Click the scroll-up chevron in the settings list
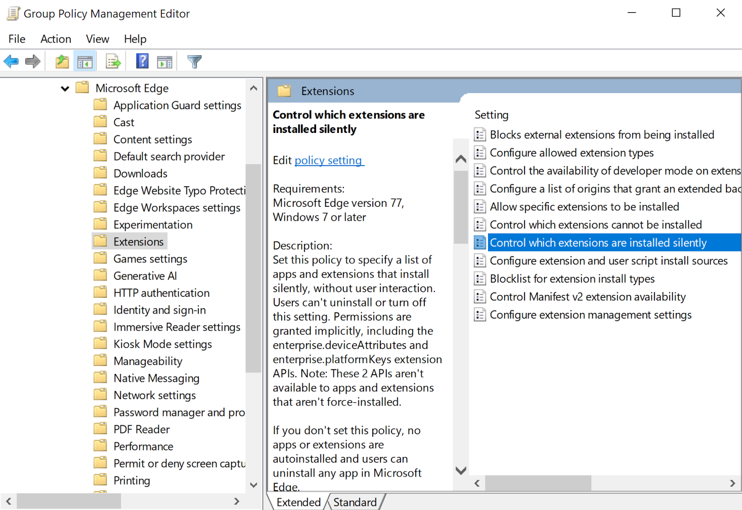This screenshot has height=510, width=742. pyautogui.click(x=460, y=158)
